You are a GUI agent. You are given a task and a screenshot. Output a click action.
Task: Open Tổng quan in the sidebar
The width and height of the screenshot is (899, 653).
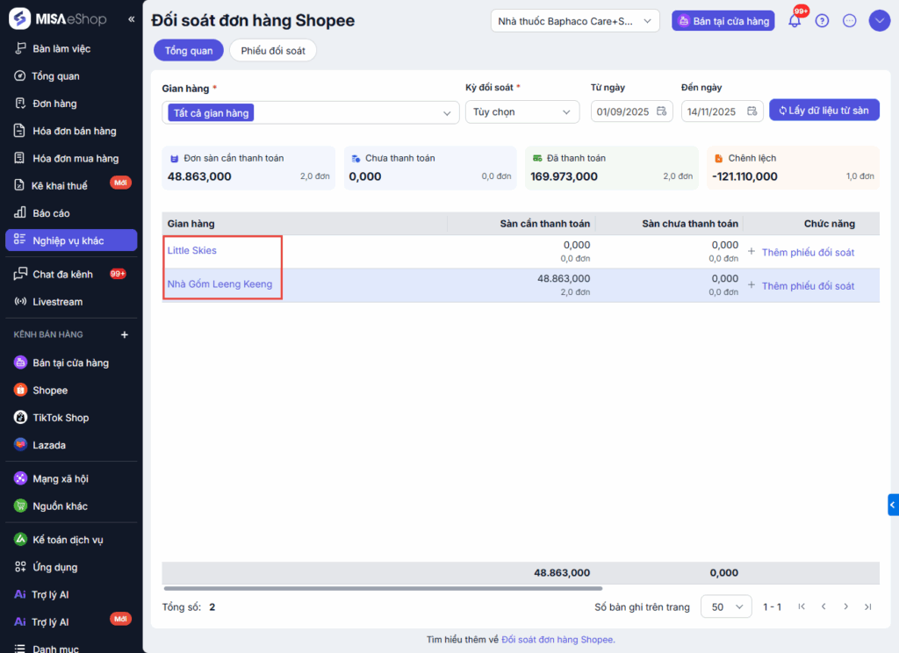coord(71,76)
